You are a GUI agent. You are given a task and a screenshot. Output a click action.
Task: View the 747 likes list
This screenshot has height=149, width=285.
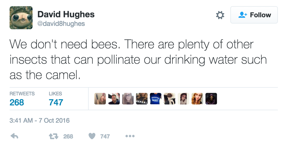pos(56,102)
